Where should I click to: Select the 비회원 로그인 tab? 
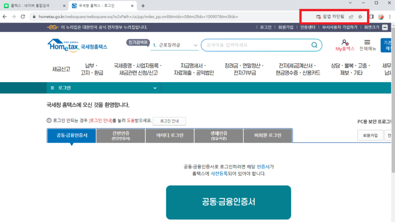[268, 135]
